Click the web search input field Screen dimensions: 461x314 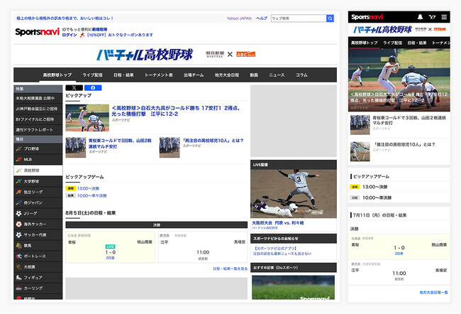pyautogui.click(x=299, y=18)
